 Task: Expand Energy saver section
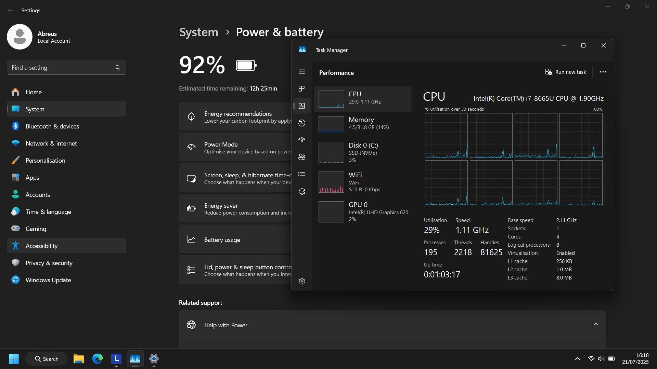235,209
